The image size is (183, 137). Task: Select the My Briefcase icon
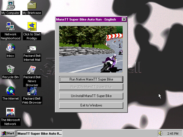point(32,5)
